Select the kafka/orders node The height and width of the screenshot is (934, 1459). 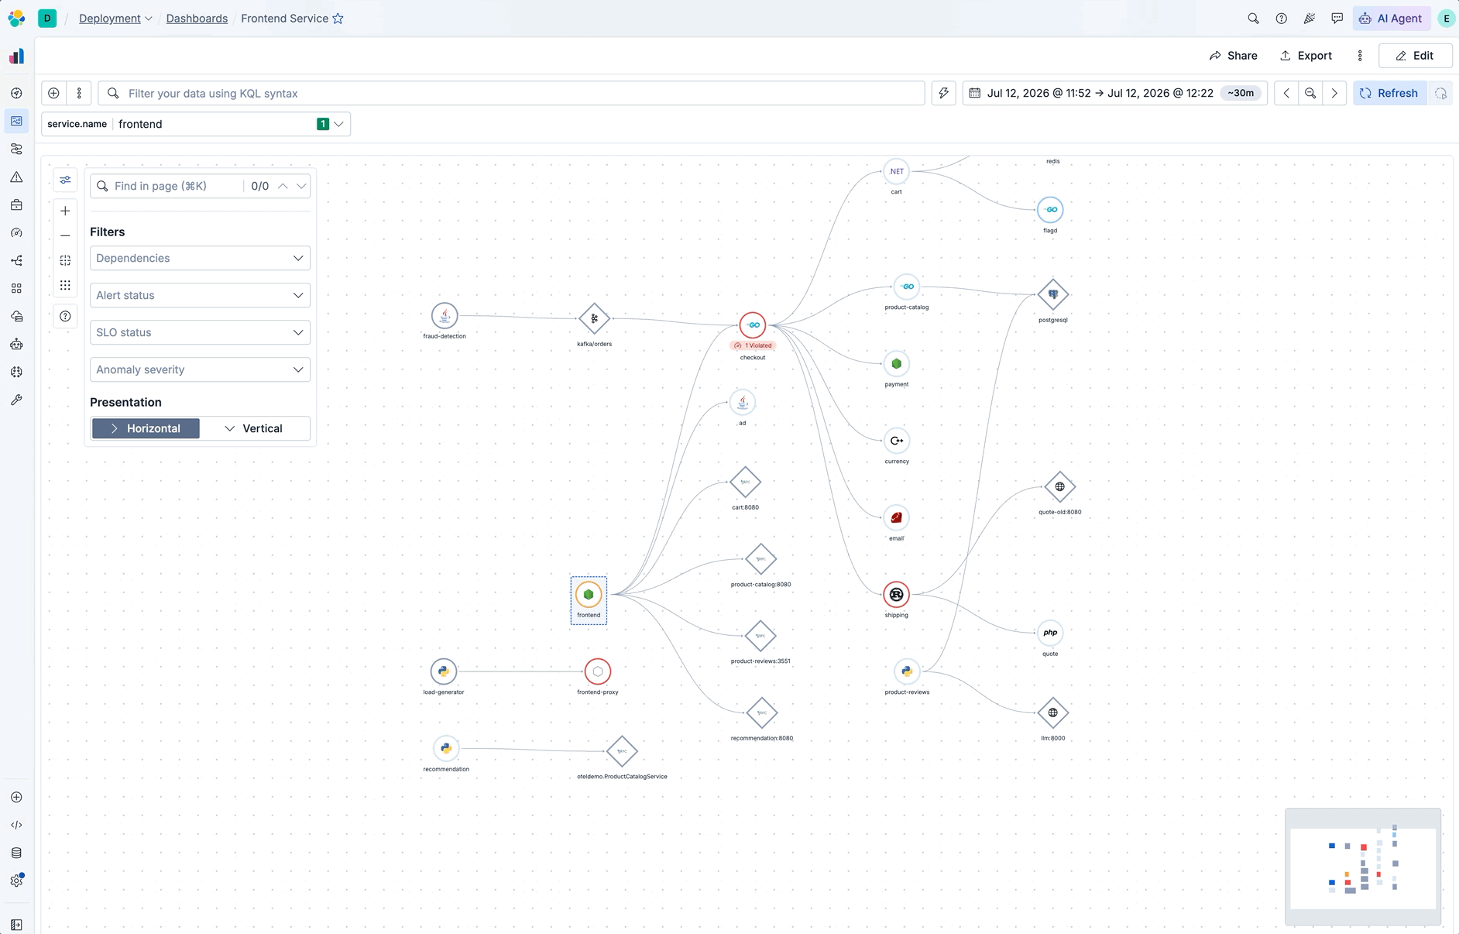(594, 318)
